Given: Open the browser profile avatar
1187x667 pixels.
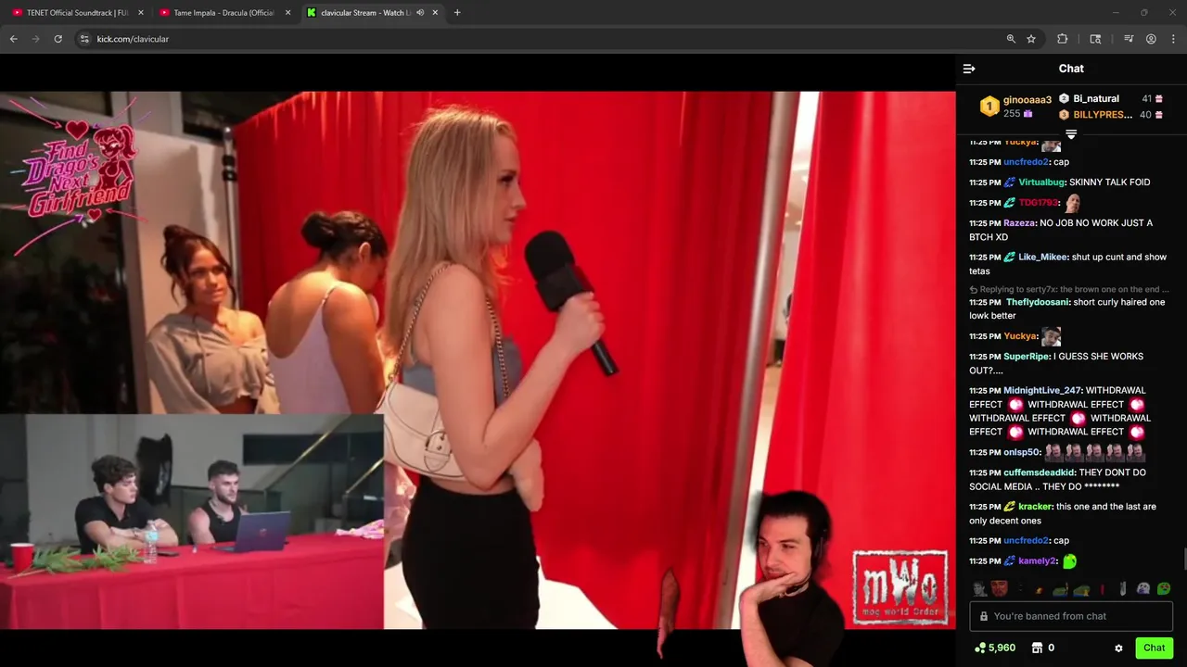Looking at the screenshot, I should click(x=1151, y=39).
